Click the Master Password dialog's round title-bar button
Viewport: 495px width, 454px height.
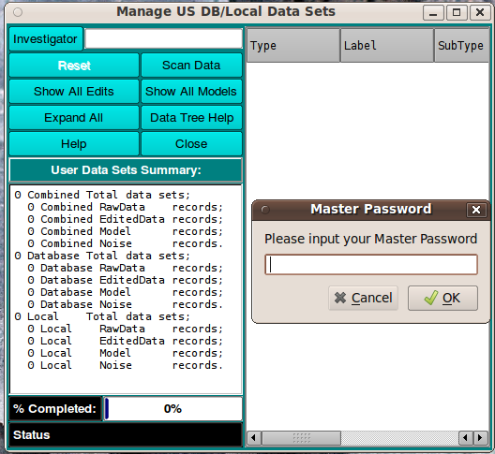point(265,210)
